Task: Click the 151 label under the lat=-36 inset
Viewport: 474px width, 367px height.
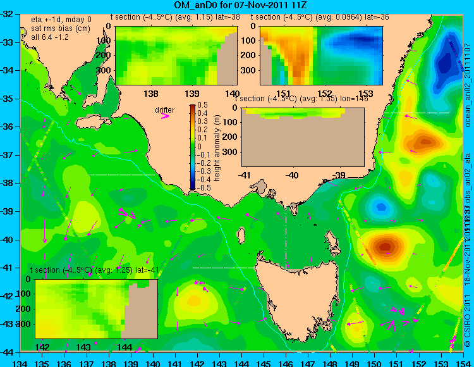Action: click(x=284, y=94)
